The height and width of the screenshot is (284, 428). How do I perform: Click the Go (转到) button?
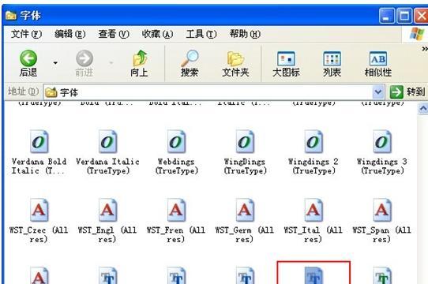pos(407,92)
